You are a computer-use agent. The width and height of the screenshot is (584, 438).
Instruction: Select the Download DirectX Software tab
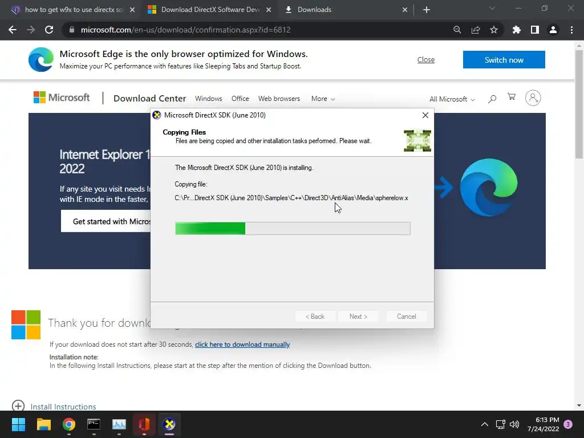[210, 10]
